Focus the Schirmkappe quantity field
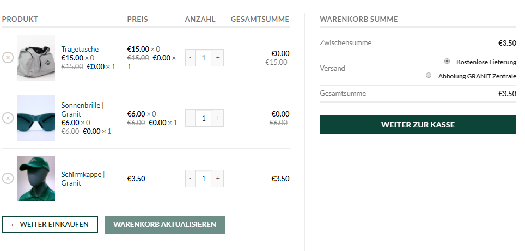The height and width of the screenshot is (251, 525). (x=204, y=179)
